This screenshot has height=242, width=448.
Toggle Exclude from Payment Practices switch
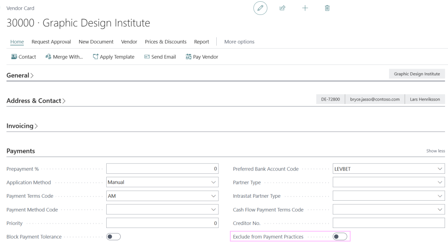340,236
